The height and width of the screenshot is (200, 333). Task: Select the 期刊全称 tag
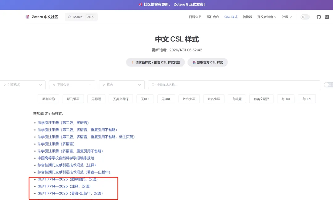point(48,99)
